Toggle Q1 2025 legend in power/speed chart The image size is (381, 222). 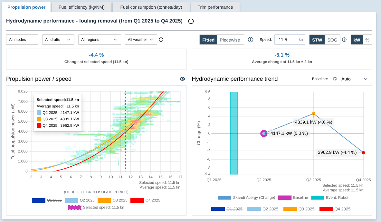pos(47,200)
